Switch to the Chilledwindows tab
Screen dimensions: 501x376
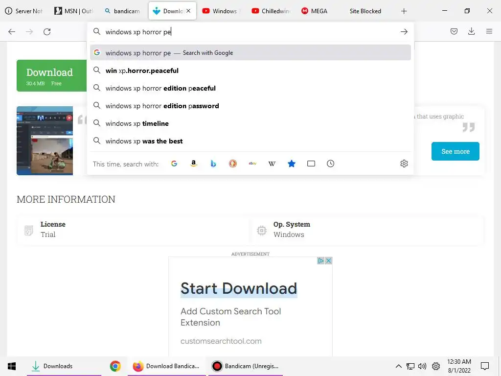point(271,11)
